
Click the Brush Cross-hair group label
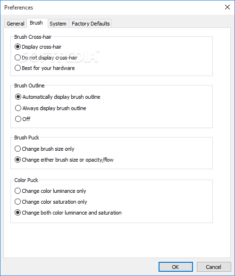33,37
